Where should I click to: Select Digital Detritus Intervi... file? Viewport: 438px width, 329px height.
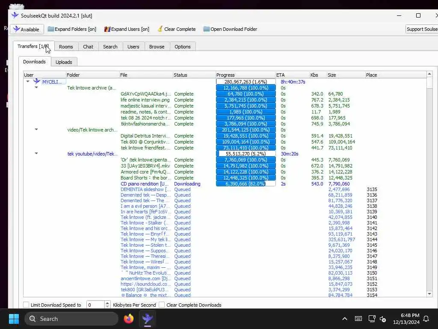145,136
